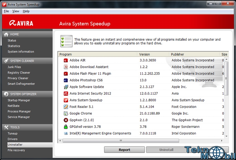The height and width of the screenshot is (160, 236).
Task: Click the Google Chrome row icon
Action: (66, 113)
